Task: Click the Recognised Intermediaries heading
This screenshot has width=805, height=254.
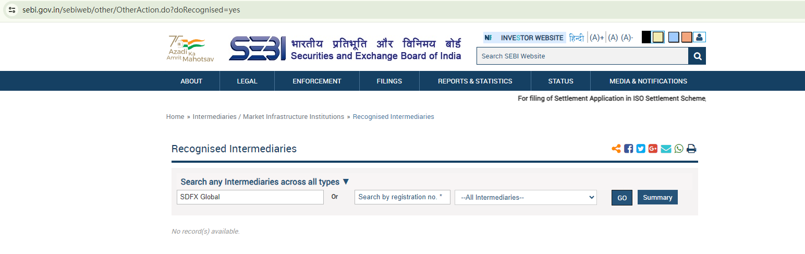Action: [x=234, y=149]
